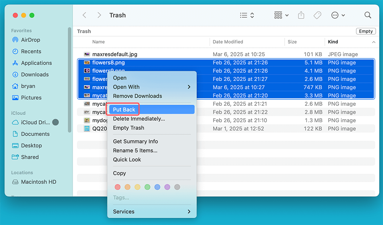Open the More options ellipsis dropdown

(337, 15)
